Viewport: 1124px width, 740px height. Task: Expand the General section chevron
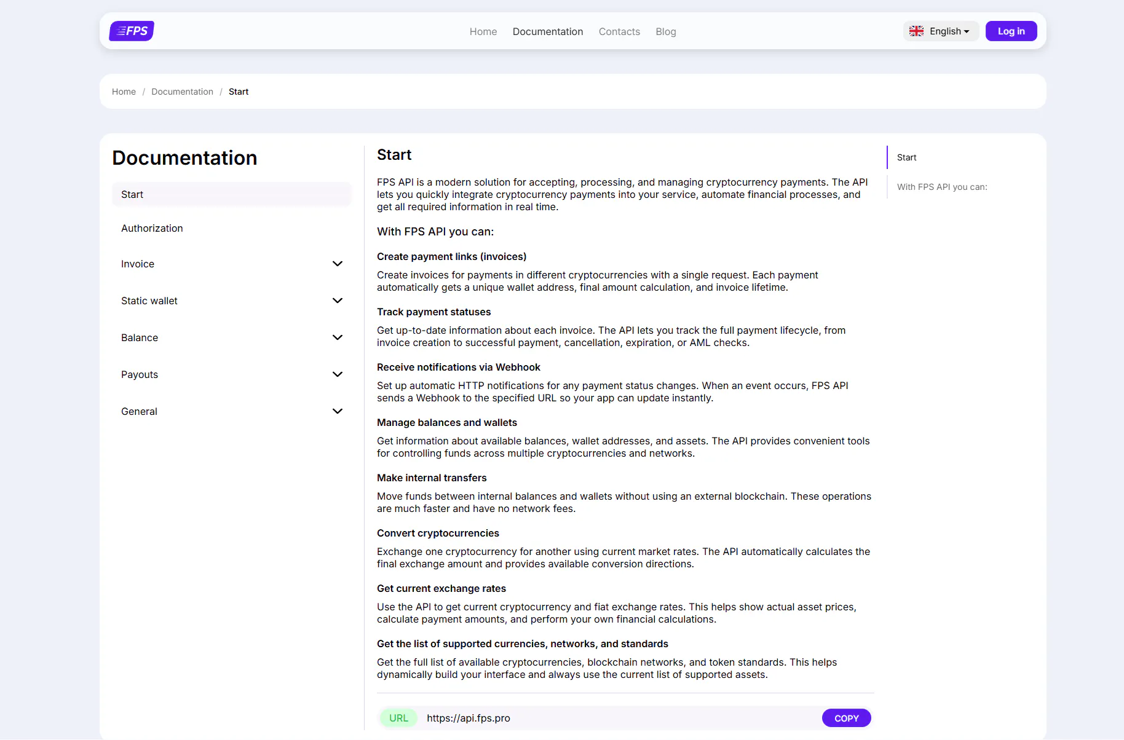pos(338,411)
